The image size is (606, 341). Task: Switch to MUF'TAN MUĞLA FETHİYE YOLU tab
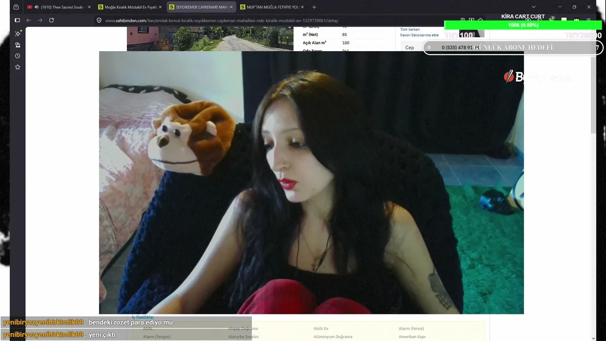coord(272,7)
